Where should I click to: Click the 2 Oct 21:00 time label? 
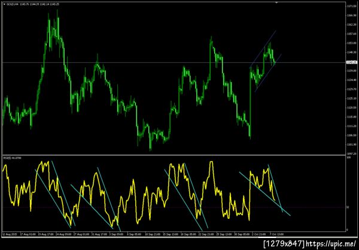pyautogui.click(x=259, y=234)
